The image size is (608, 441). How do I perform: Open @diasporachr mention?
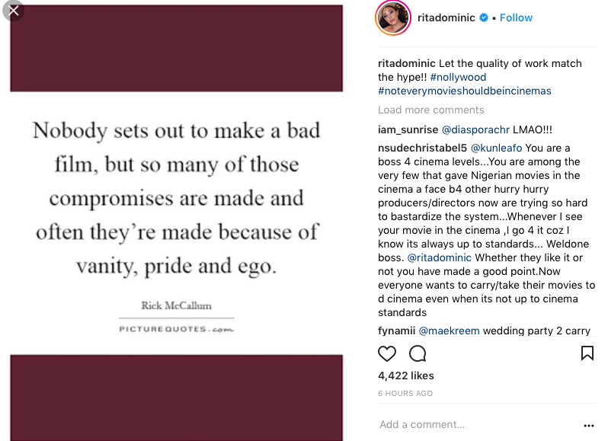coord(475,129)
